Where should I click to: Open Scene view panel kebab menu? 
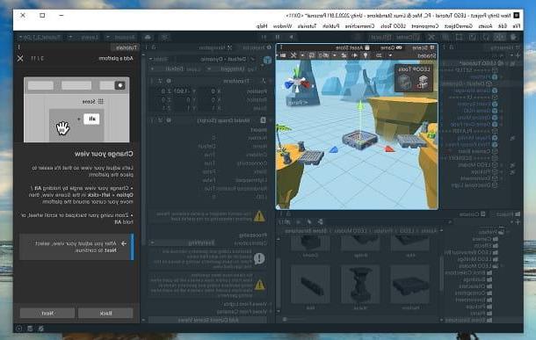pyautogui.click(x=281, y=47)
